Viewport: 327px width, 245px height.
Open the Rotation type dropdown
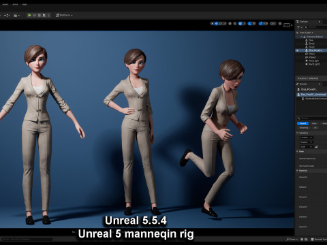(307, 142)
